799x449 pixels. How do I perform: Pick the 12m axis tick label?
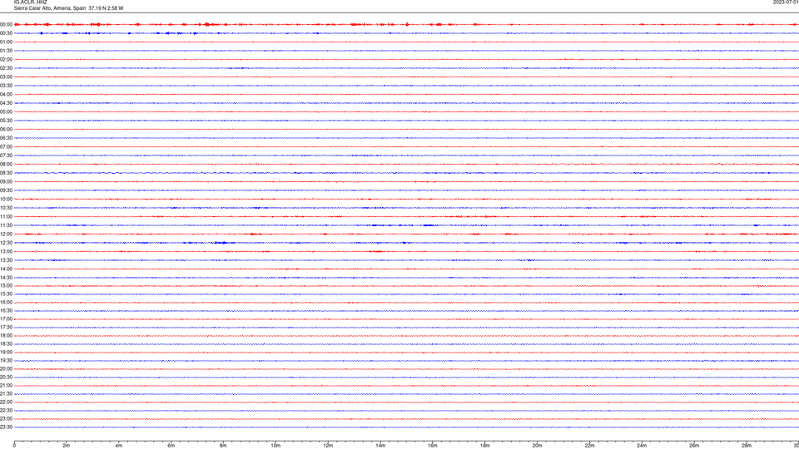point(328,446)
